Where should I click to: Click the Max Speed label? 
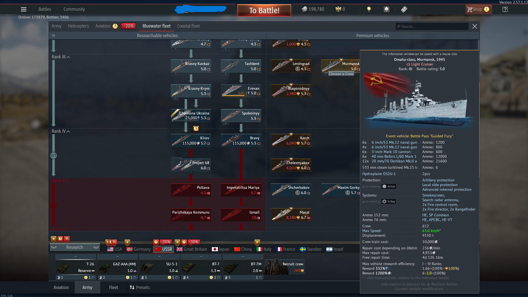pyautogui.click(x=372, y=231)
